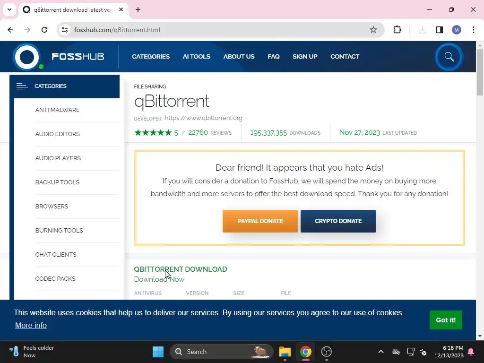The height and width of the screenshot is (363, 484).
Task: Click the Nov 27, 2023 last updated text
Action: (x=360, y=132)
